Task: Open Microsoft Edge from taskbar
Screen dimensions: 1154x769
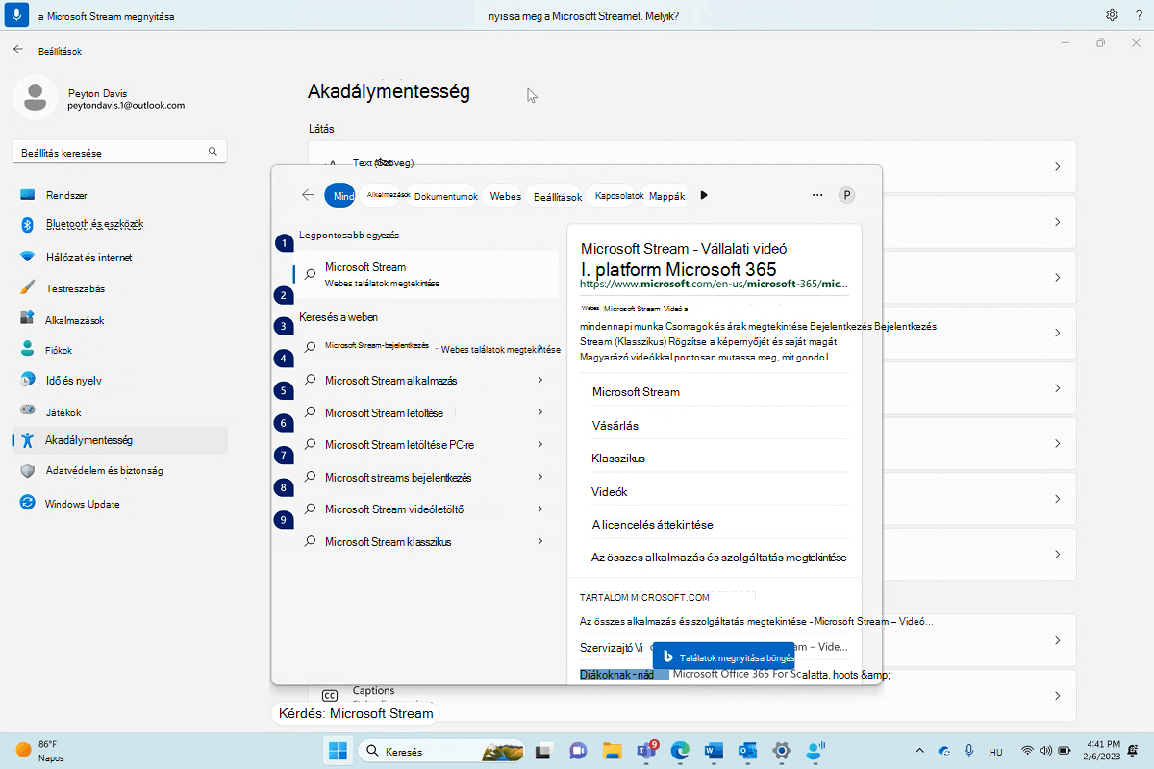Action: 680,751
